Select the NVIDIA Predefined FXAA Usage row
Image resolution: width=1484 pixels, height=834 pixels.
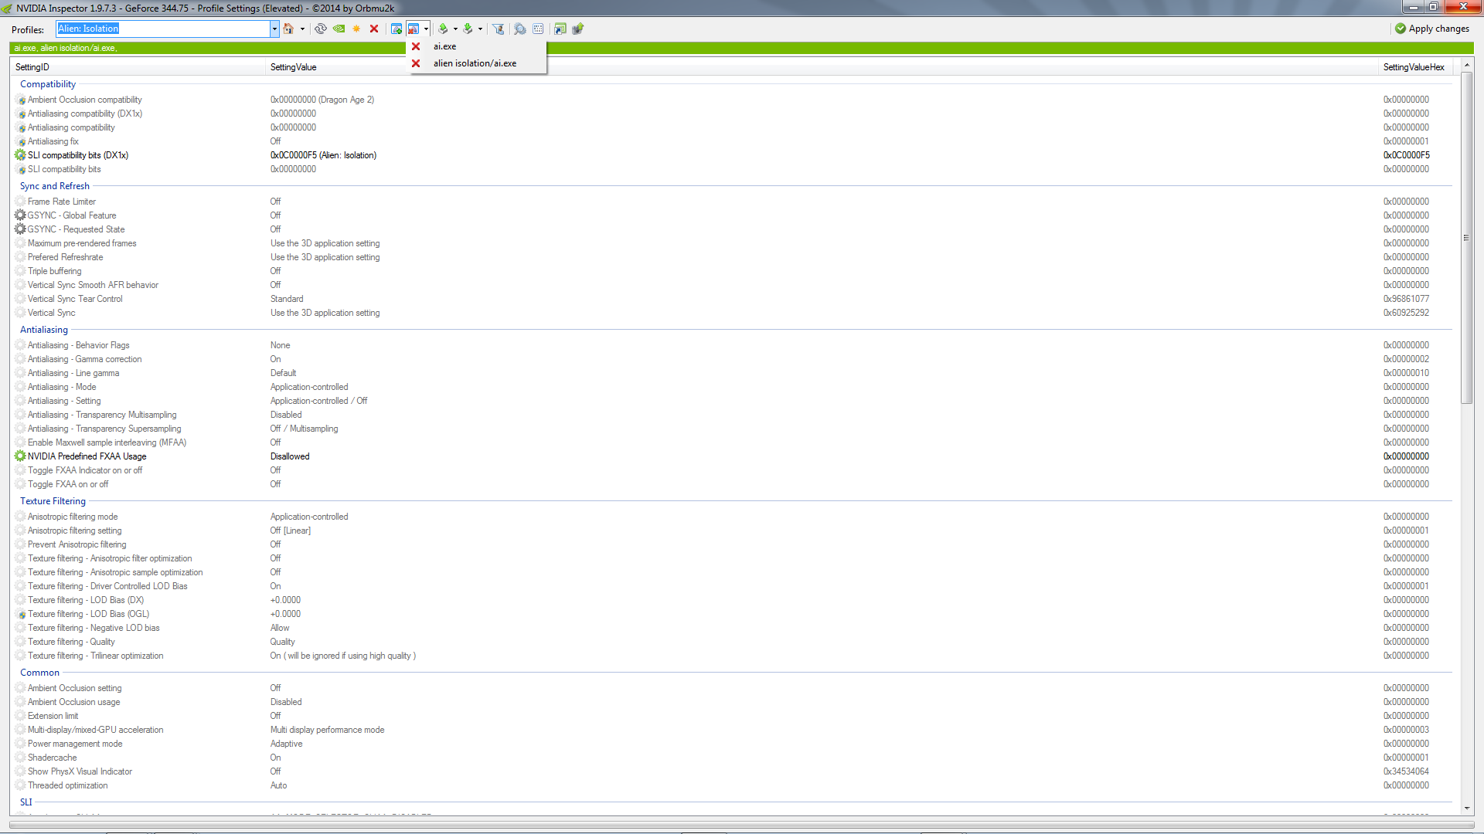pyautogui.click(x=87, y=456)
